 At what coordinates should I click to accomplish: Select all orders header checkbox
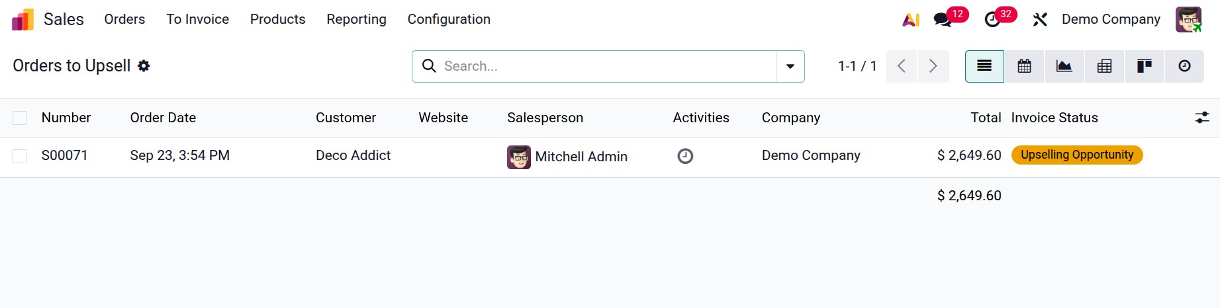click(x=20, y=118)
